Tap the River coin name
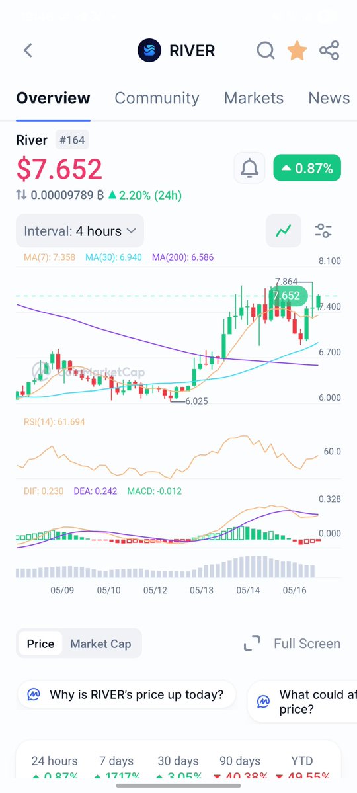This screenshot has height=793, width=357. [x=32, y=140]
